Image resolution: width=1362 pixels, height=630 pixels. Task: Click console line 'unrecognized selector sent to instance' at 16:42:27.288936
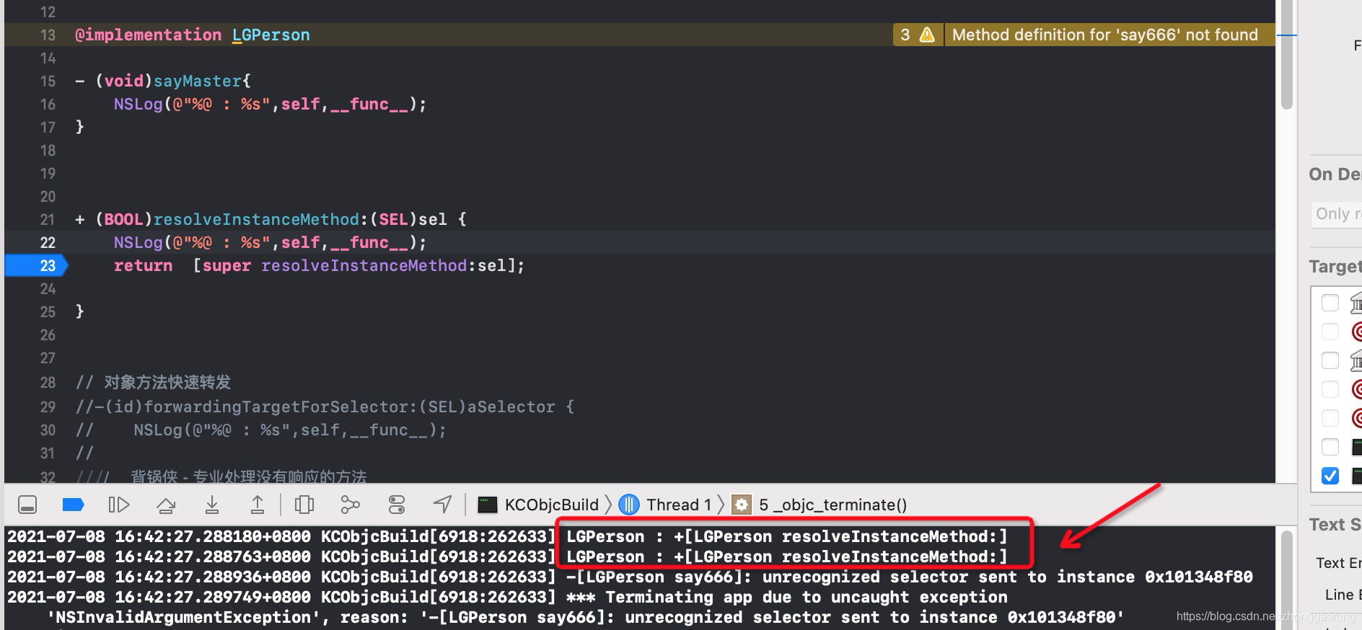point(630,577)
